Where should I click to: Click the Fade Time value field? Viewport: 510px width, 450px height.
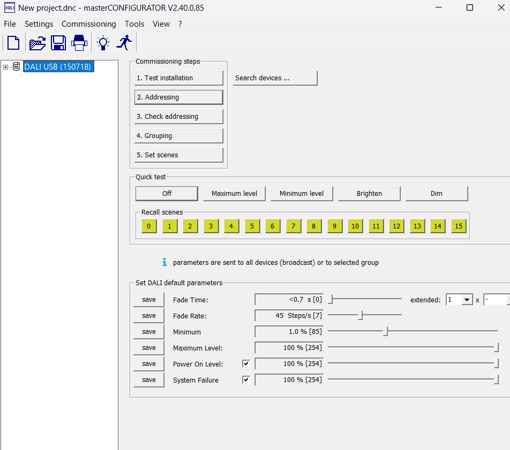(x=289, y=300)
